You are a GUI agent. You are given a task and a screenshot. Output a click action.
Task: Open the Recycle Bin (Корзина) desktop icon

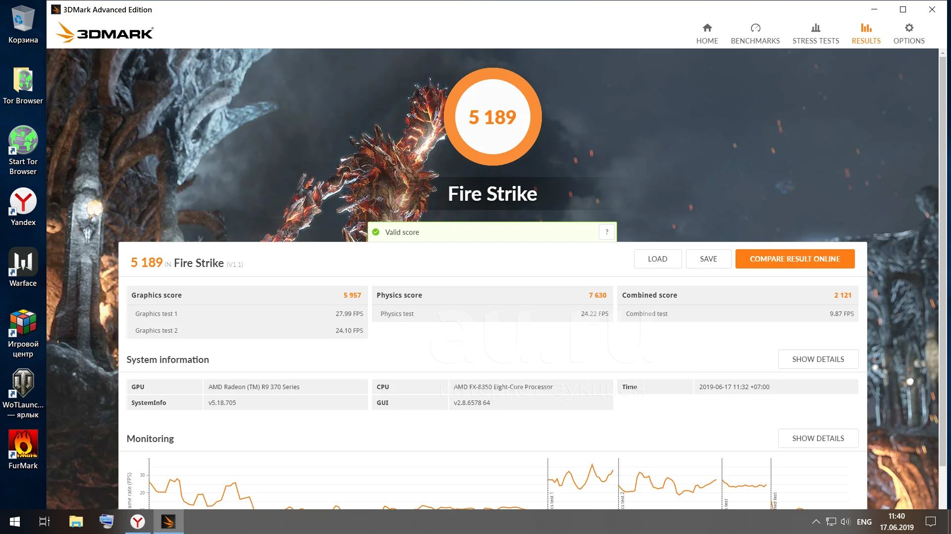click(x=23, y=24)
